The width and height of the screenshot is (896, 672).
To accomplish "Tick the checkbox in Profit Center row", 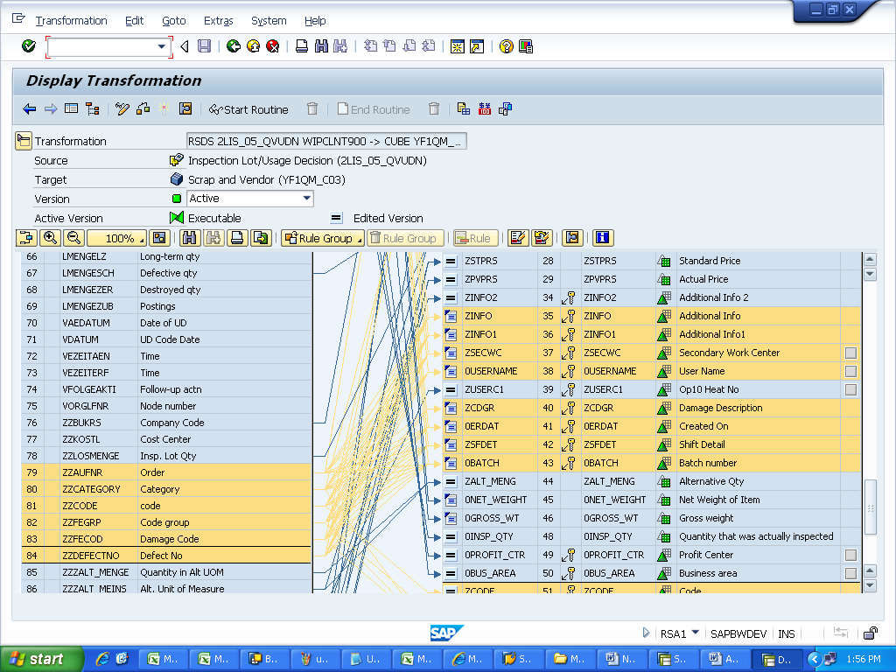I will click(850, 555).
